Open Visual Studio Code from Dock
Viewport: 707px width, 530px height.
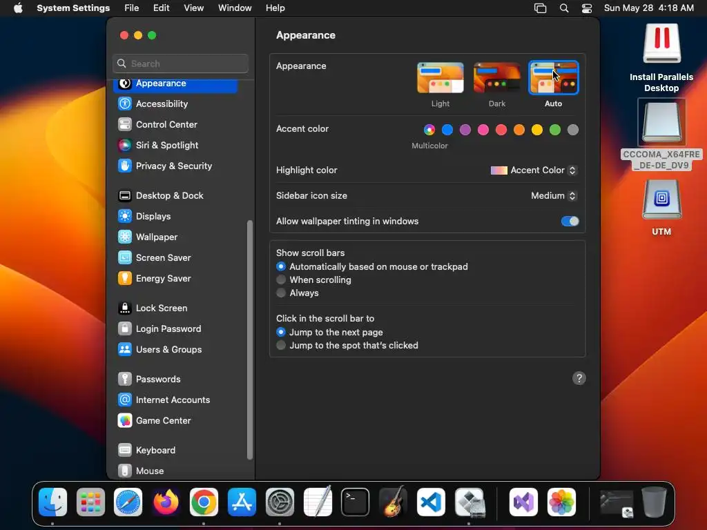click(x=431, y=502)
